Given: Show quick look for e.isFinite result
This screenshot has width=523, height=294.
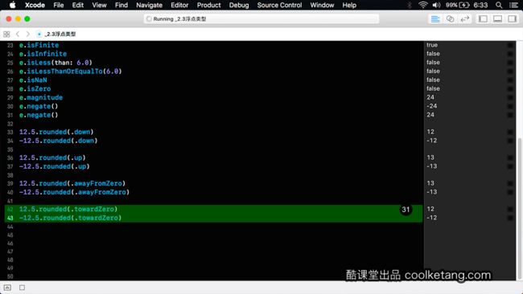Looking at the screenshot, I should click(510, 45).
